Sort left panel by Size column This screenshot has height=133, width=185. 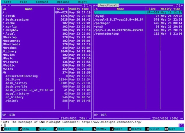[60, 9]
